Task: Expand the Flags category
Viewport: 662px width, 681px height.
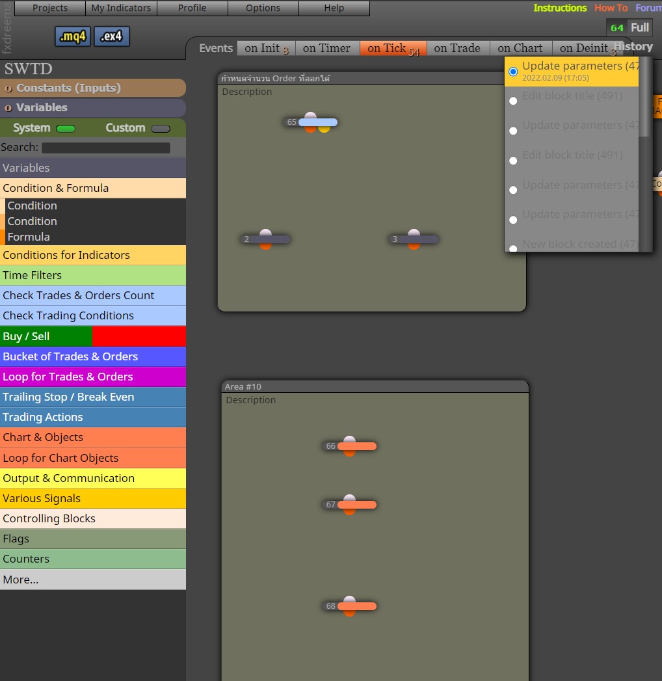Action: pos(93,539)
